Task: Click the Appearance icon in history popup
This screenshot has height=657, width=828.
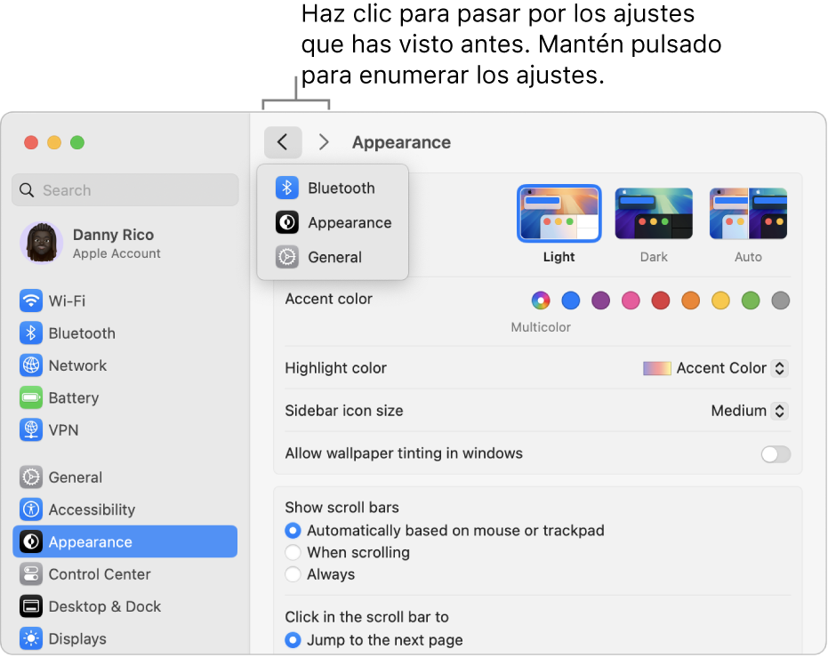Action: pyautogui.click(x=287, y=222)
